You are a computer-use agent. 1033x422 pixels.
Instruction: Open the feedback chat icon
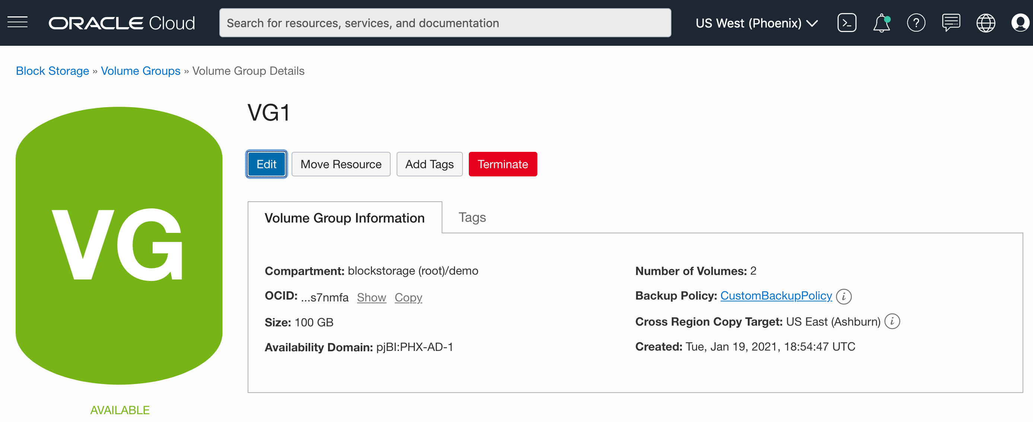click(x=951, y=23)
